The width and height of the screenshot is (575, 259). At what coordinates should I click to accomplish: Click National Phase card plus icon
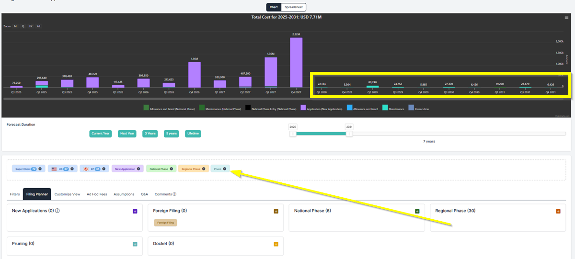pos(417,211)
